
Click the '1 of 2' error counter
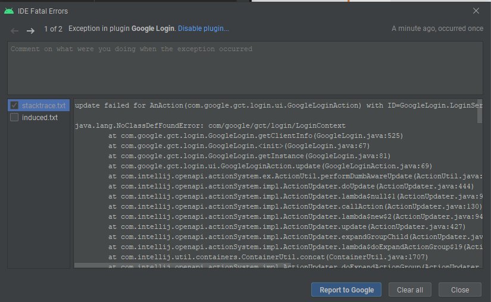(53, 29)
